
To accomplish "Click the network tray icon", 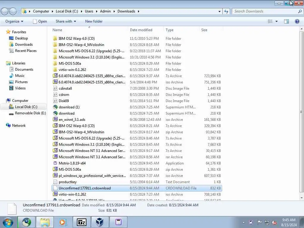I will coord(267,222).
